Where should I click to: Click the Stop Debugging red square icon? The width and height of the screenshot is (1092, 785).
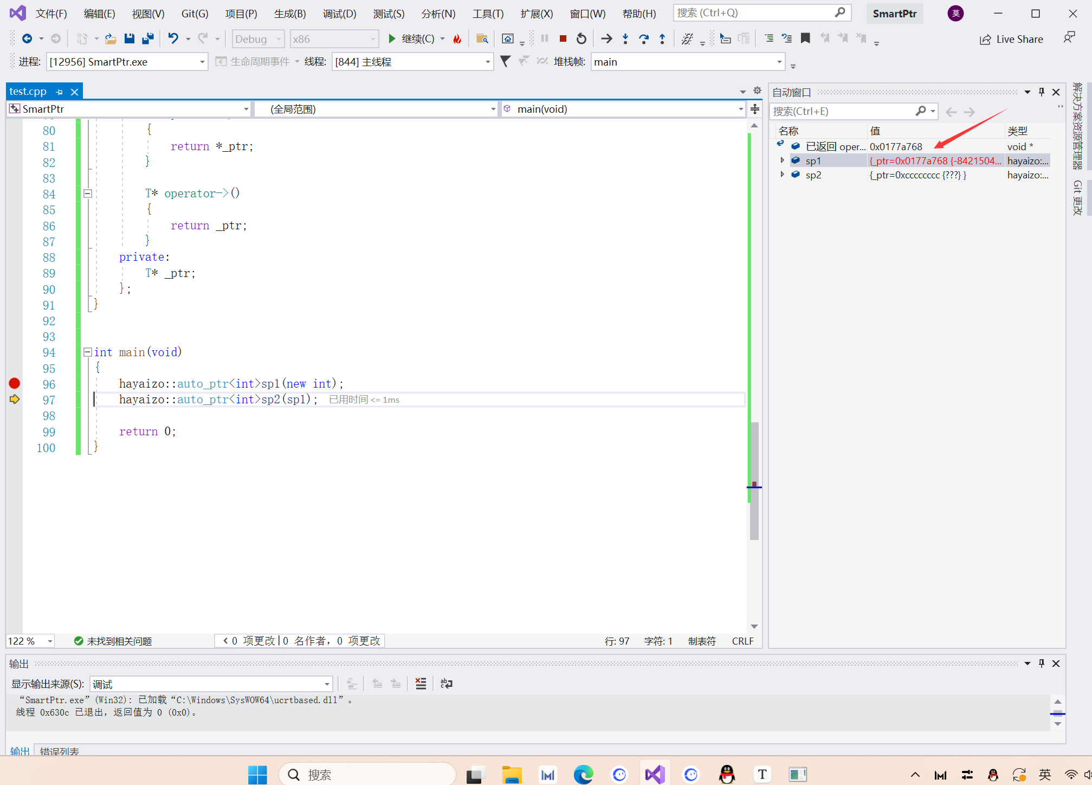pyautogui.click(x=563, y=38)
